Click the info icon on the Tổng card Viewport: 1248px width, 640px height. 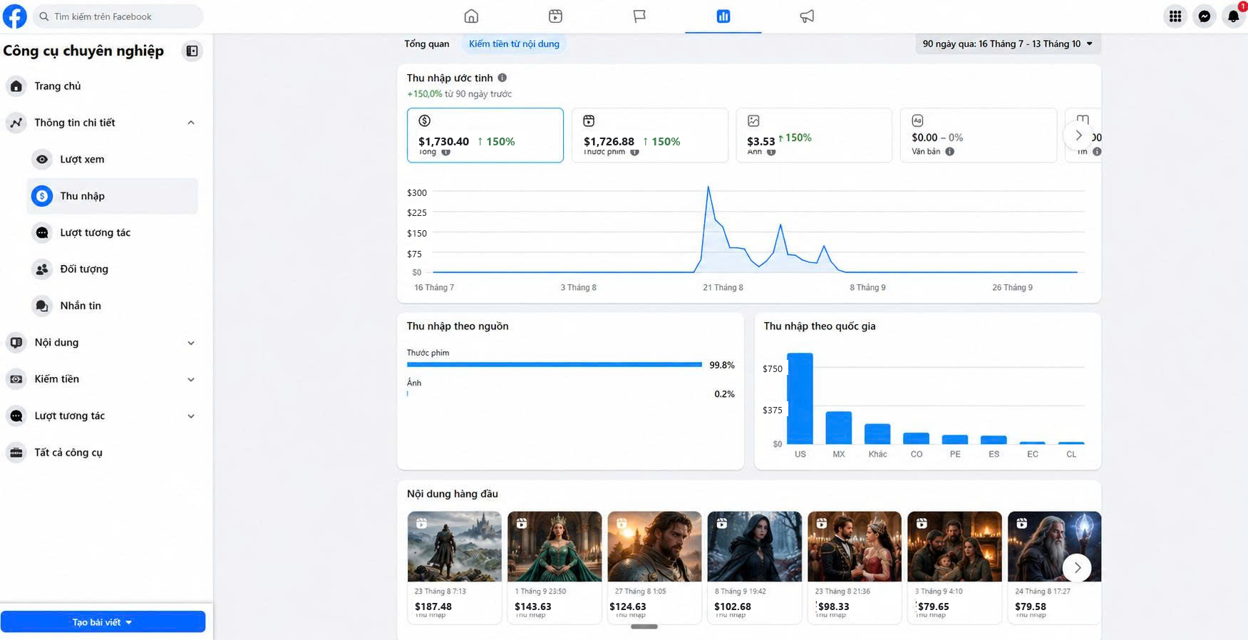446,152
